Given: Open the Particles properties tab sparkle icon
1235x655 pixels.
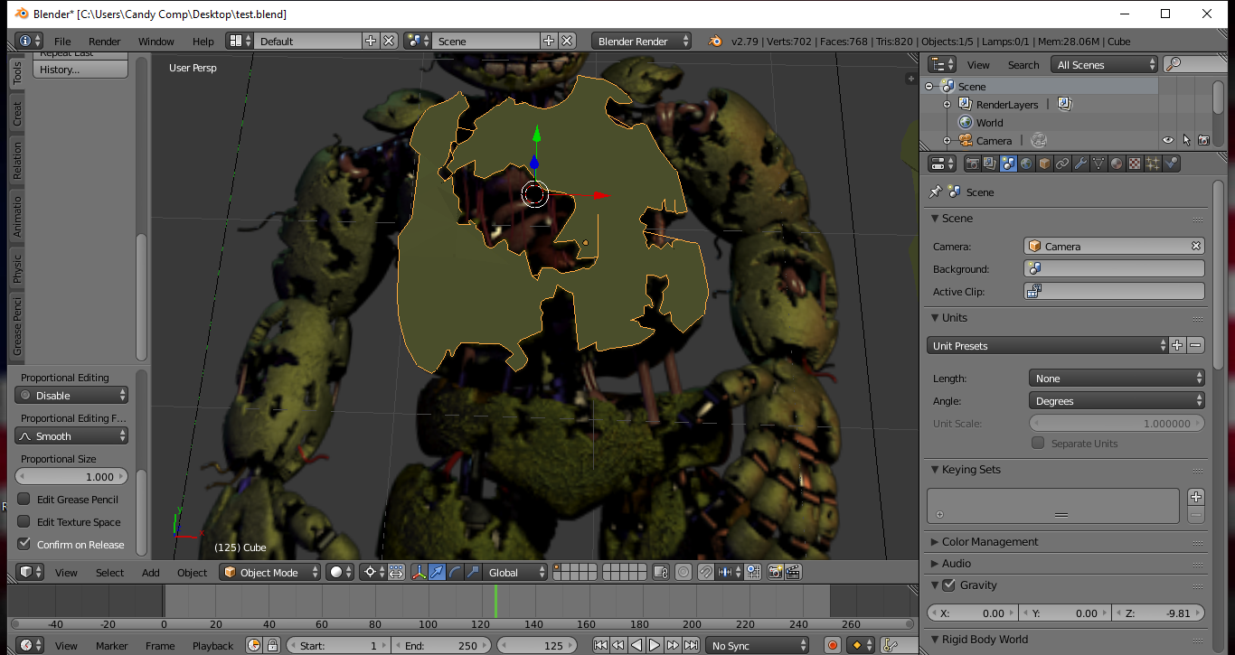Looking at the screenshot, I should 1153,164.
